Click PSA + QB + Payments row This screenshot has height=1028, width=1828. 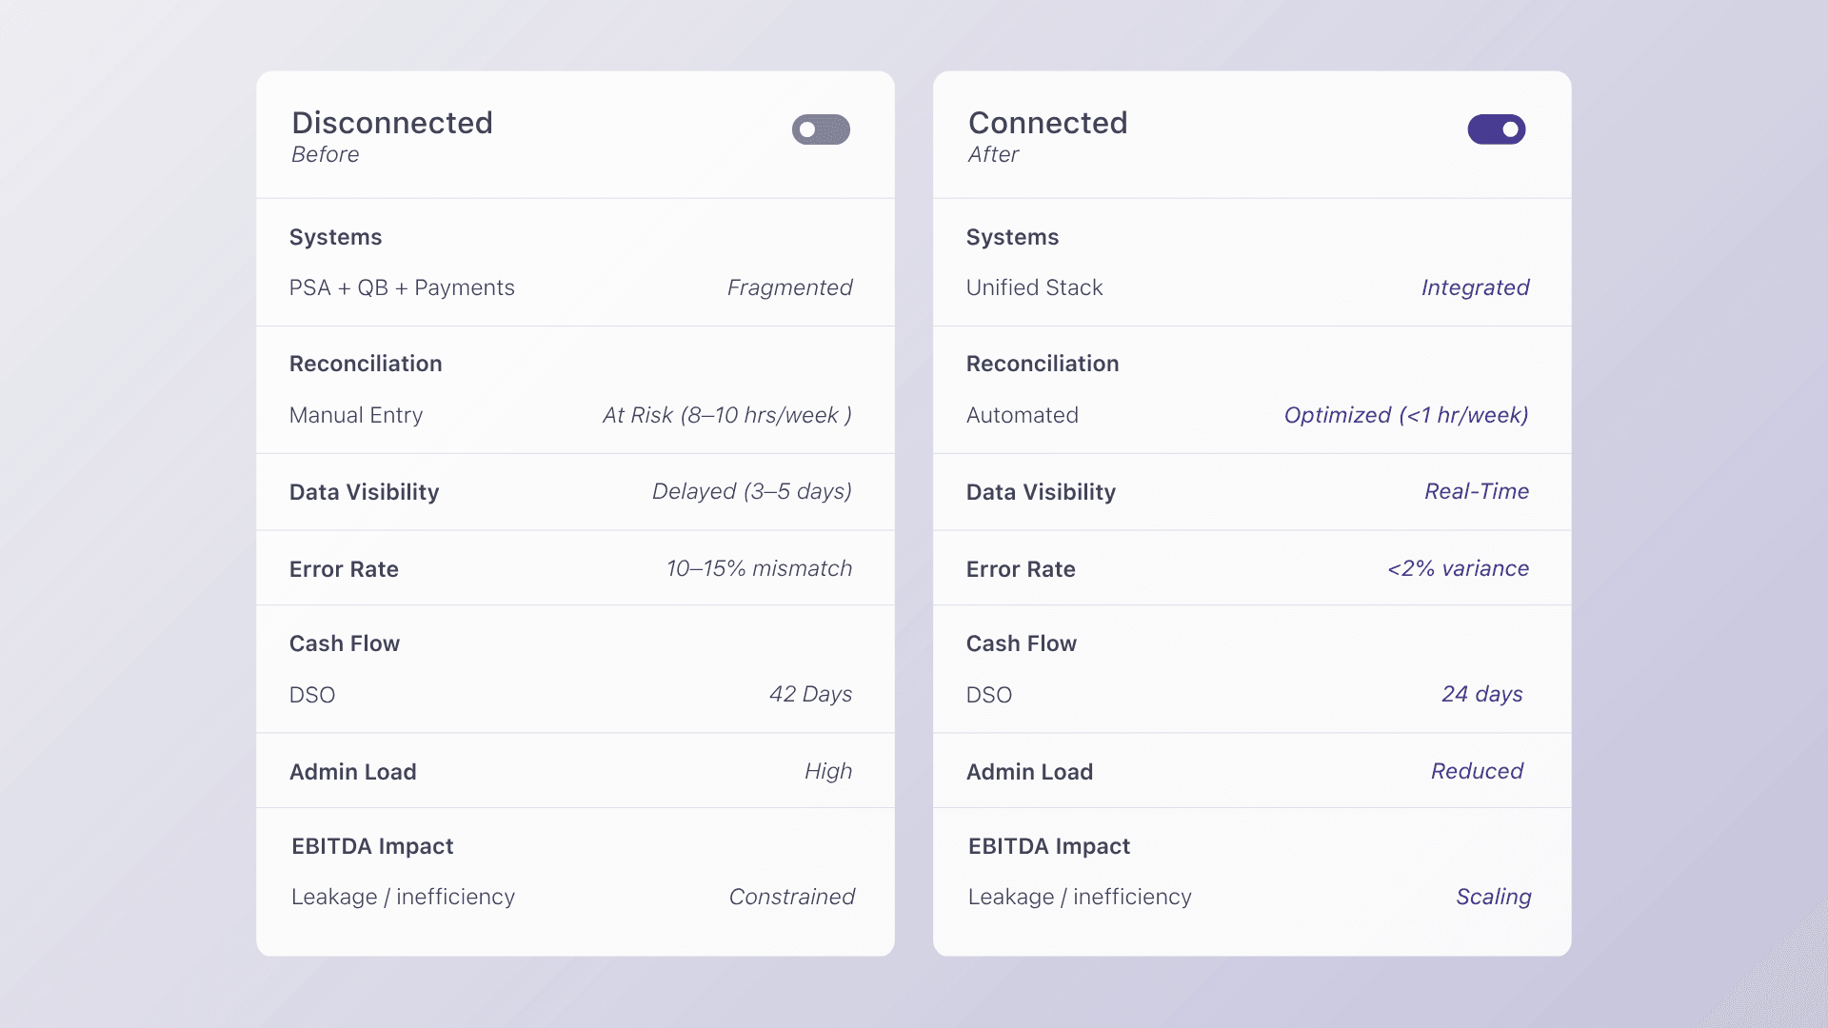402,287
